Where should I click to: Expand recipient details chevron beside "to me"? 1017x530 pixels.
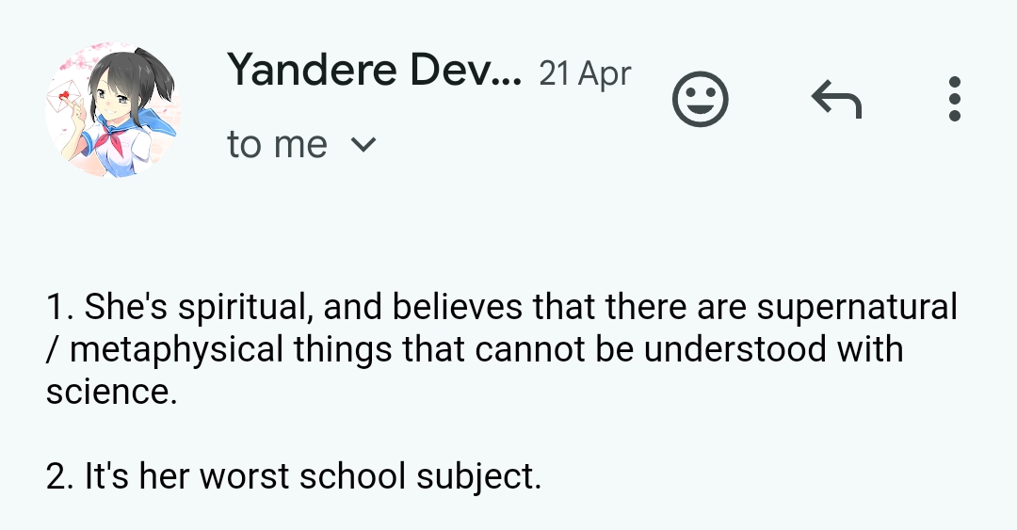pyautogui.click(x=363, y=145)
